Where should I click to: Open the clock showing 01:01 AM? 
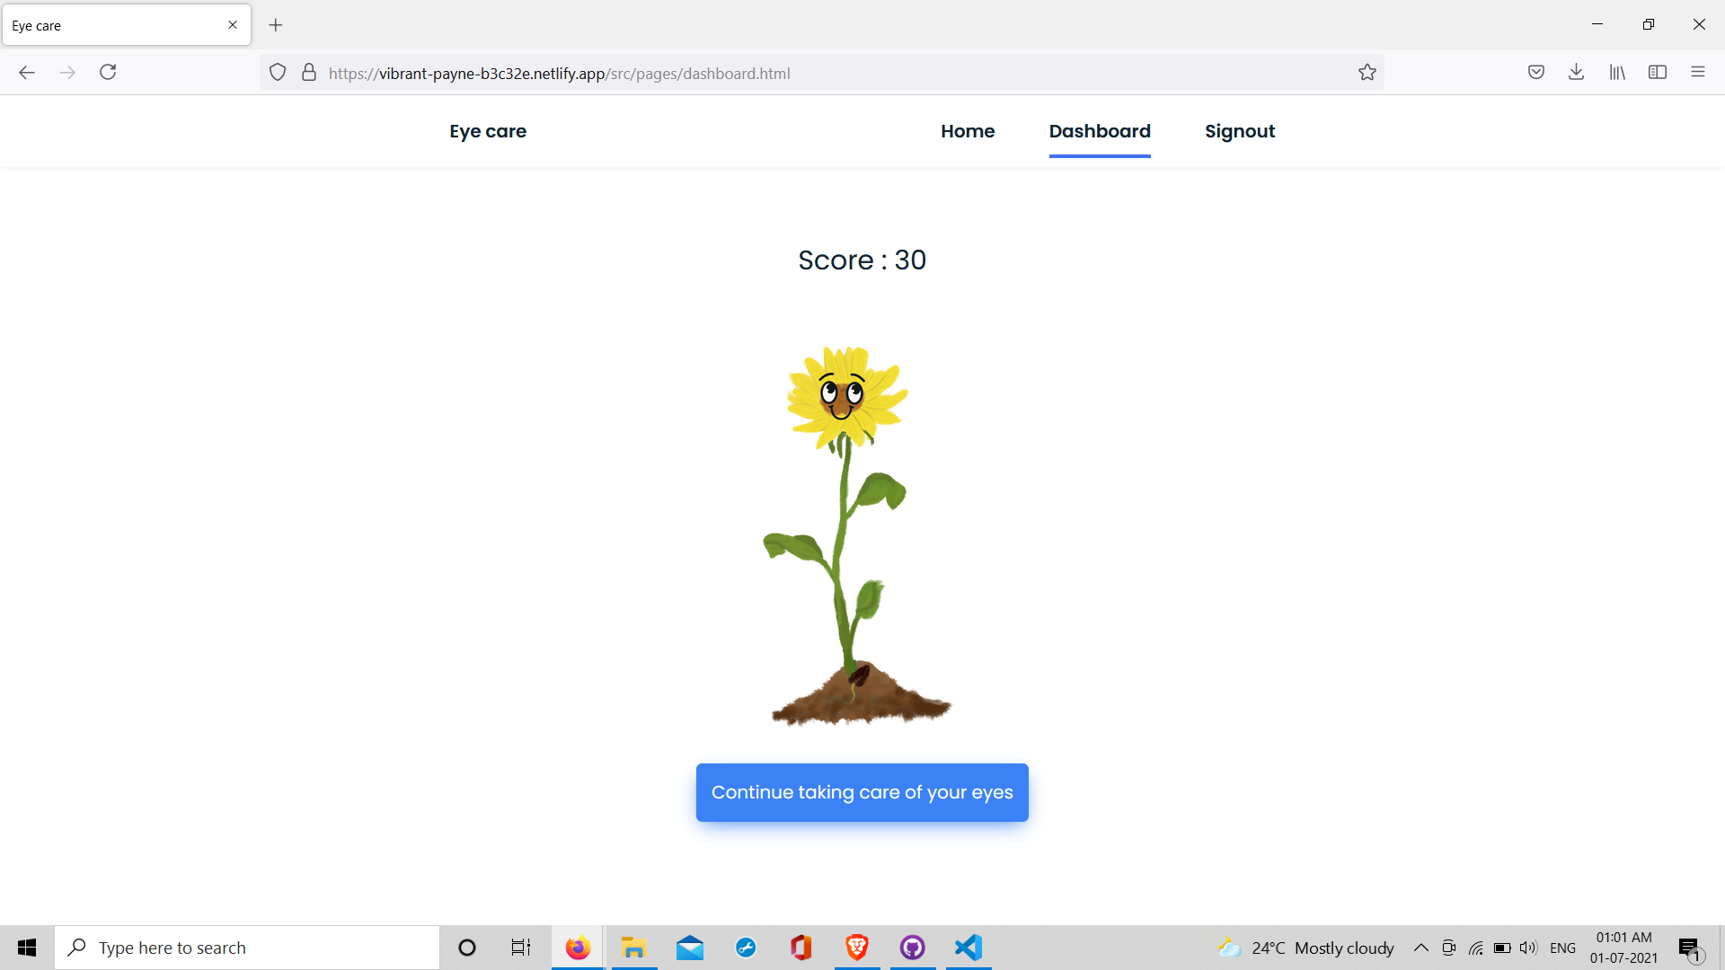(1624, 948)
